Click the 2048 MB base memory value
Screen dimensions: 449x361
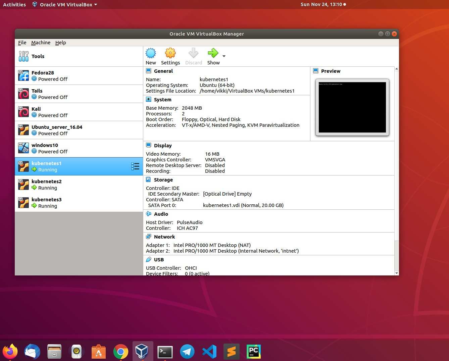[x=192, y=108]
